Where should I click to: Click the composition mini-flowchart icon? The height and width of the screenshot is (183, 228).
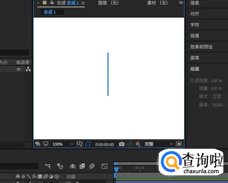click(x=48, y=166)
